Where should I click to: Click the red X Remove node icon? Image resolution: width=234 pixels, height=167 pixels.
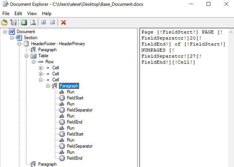coord(63,22)
